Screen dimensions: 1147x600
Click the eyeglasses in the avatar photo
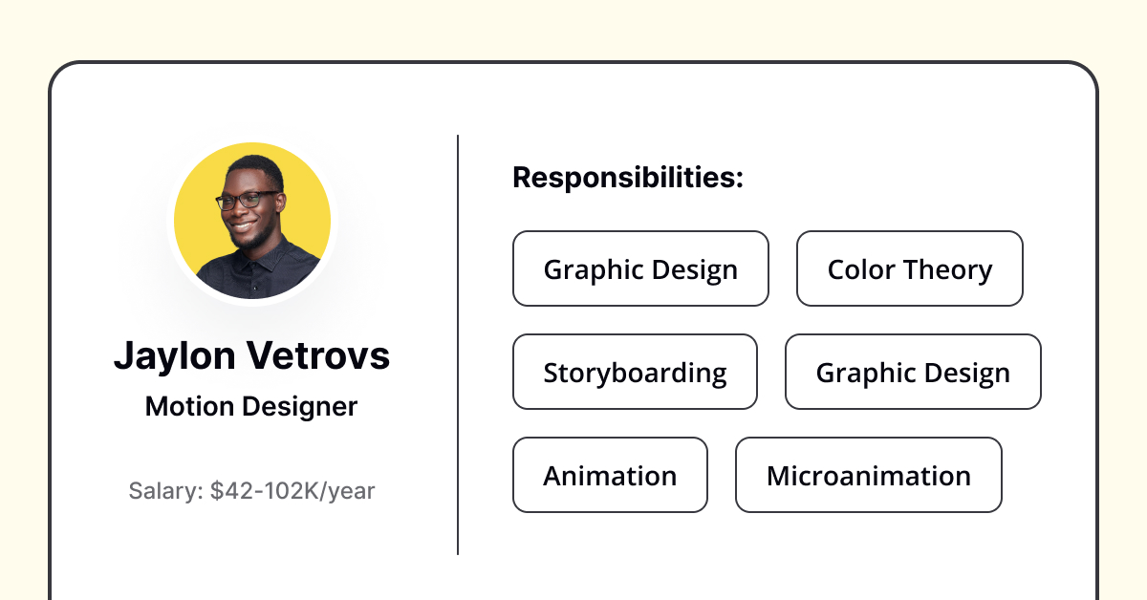(x=248, y=201)
